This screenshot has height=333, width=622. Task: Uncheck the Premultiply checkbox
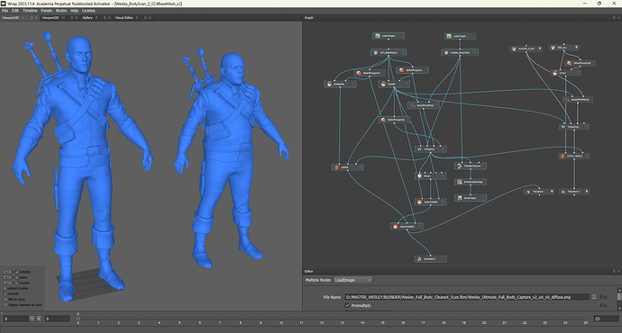(x=347, y=305)
